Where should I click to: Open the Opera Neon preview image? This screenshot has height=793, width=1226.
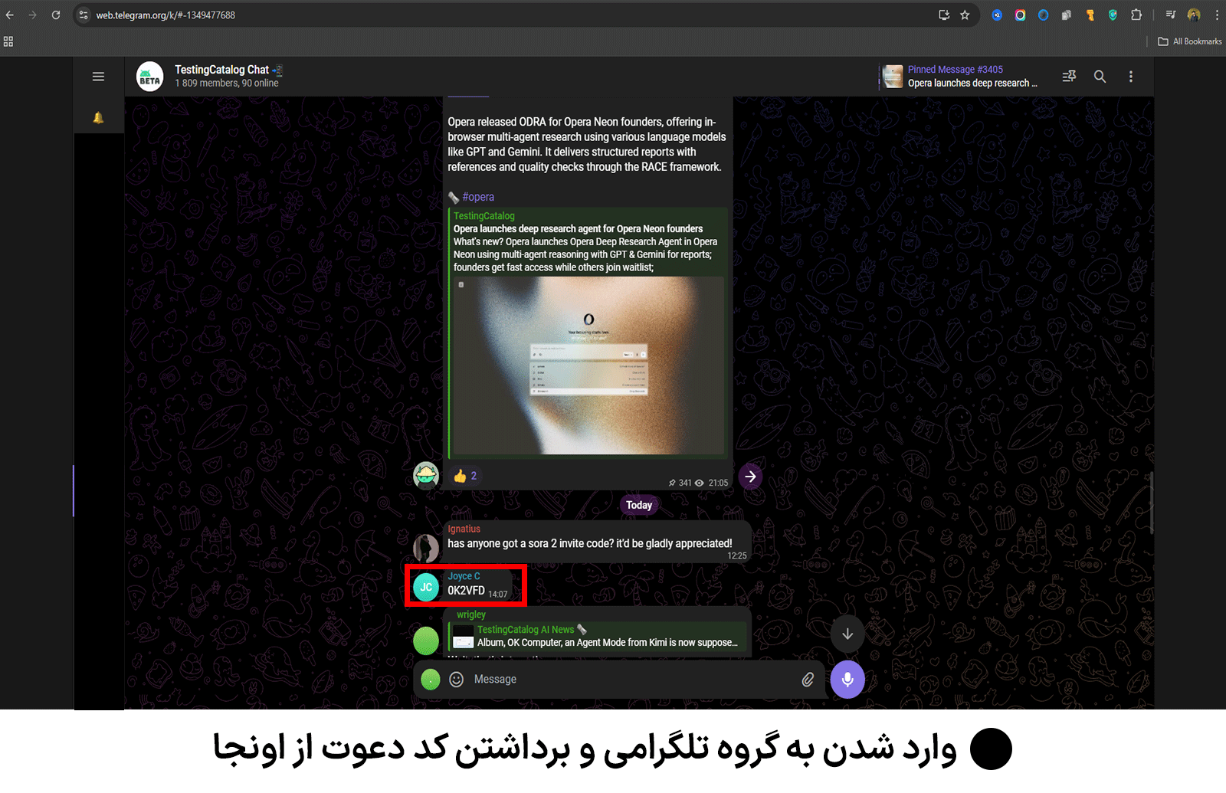(588, 365)
